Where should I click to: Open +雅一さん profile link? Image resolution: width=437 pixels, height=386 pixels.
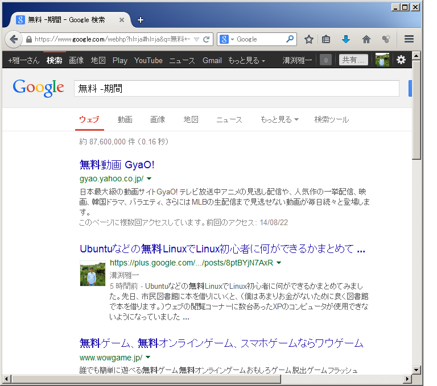click(24, 60)
